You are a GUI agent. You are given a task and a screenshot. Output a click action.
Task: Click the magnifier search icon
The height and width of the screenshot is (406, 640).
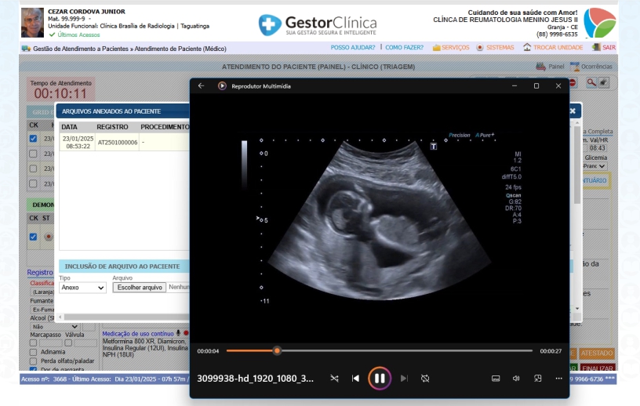click(x=591, y=82)
